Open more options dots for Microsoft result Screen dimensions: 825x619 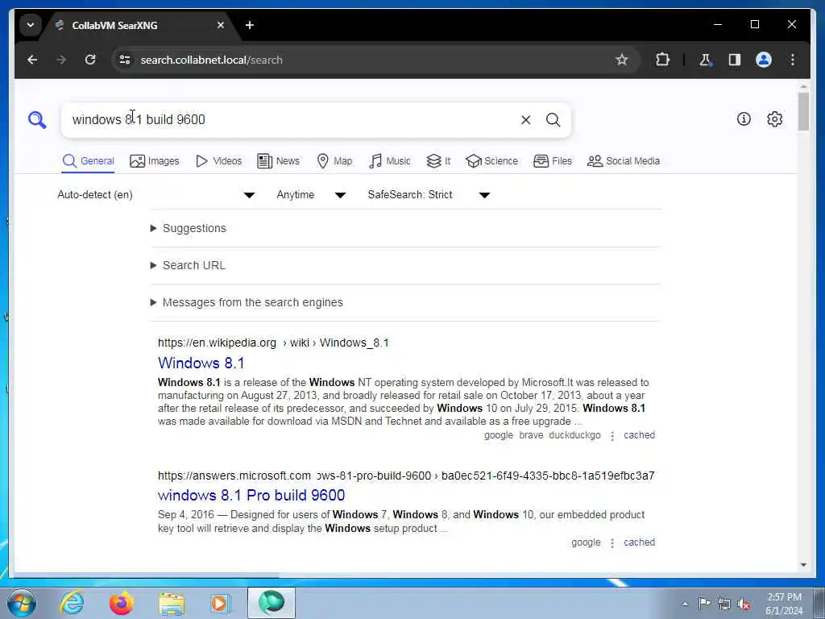[x=612, y=543]
